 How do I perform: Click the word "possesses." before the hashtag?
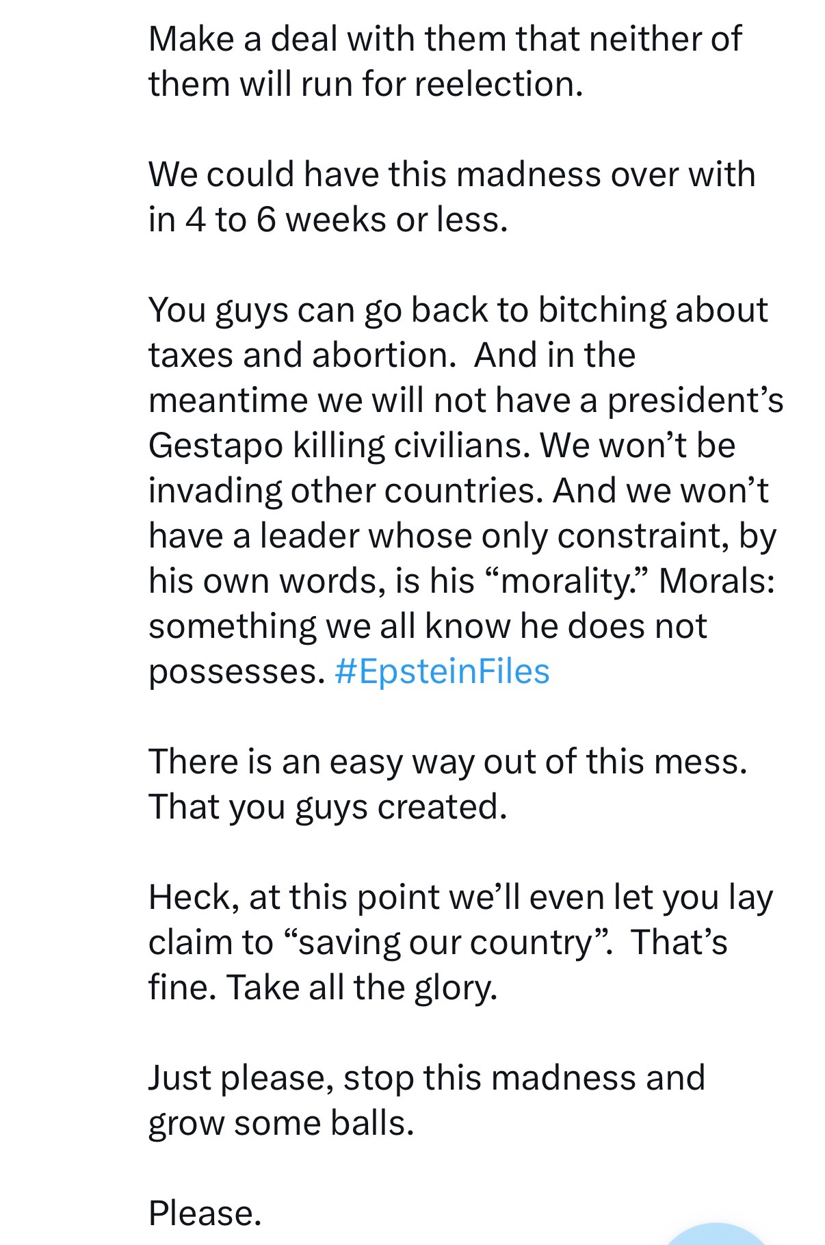(x=237, y=671)
